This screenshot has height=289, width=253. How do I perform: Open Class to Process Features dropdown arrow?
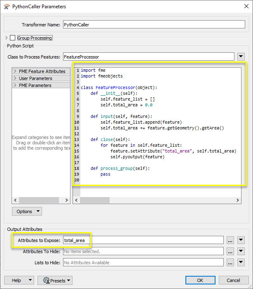241,56
